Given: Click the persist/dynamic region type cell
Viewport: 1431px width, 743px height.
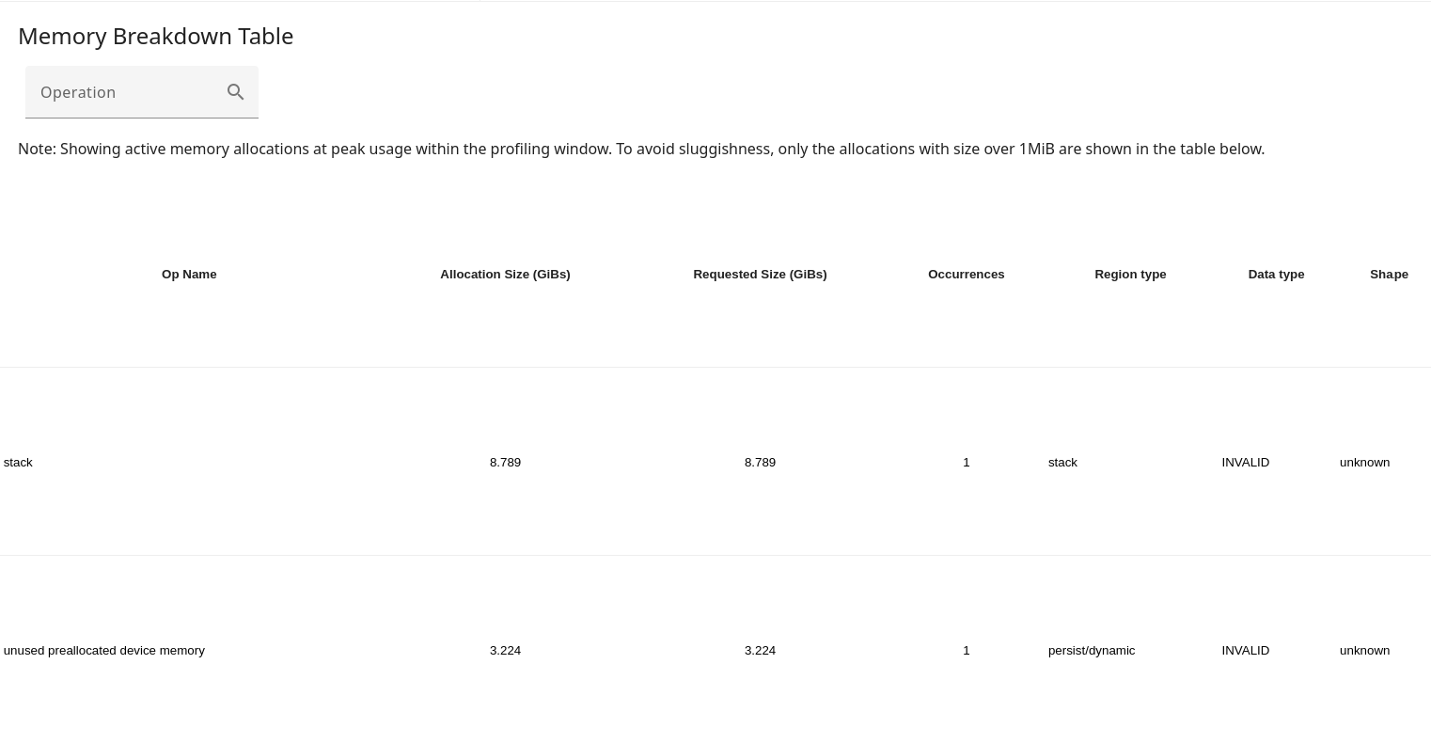Looking at the screenshot, I should click(1092, 651).
